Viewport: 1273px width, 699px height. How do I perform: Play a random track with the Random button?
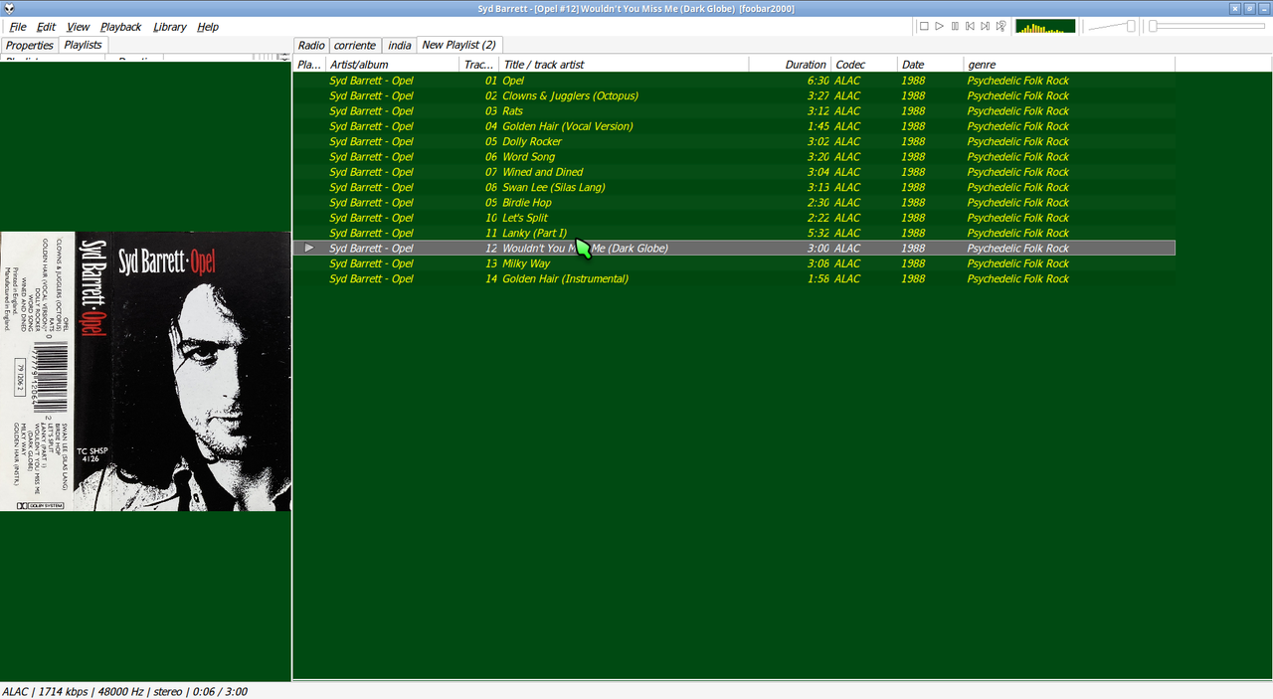point(1000,26)
